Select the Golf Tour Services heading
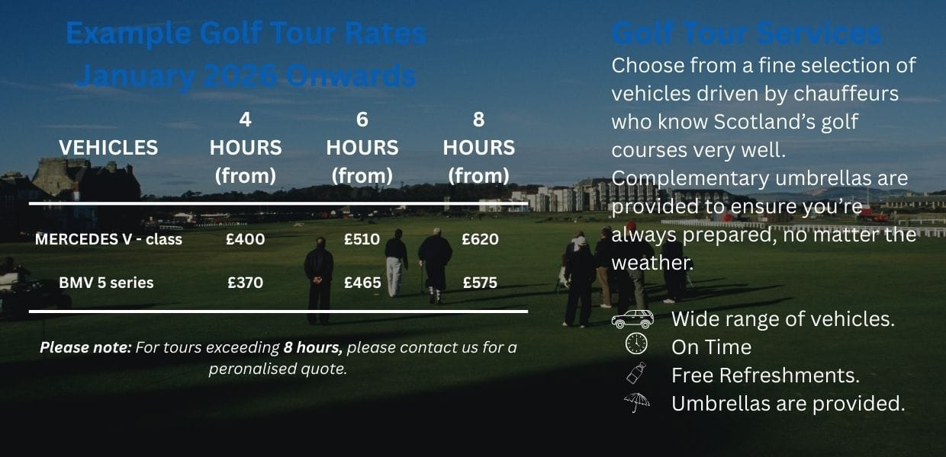 click(x=746, y=34)
